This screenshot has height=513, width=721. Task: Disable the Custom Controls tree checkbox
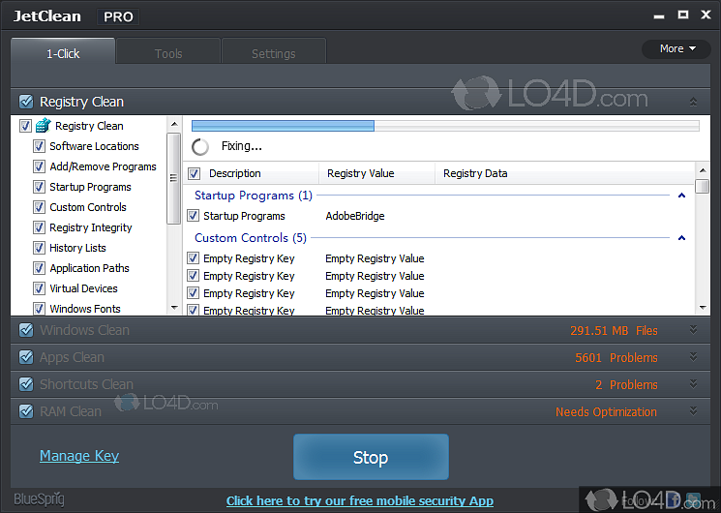39,207
